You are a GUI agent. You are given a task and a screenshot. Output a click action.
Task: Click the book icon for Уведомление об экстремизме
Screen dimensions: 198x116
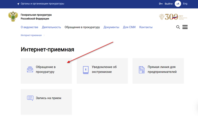coord(86,70)
